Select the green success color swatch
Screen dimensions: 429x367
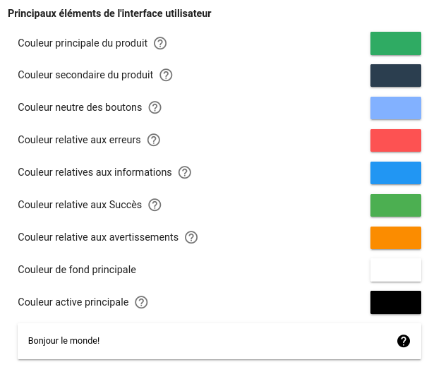coord(396,205)
